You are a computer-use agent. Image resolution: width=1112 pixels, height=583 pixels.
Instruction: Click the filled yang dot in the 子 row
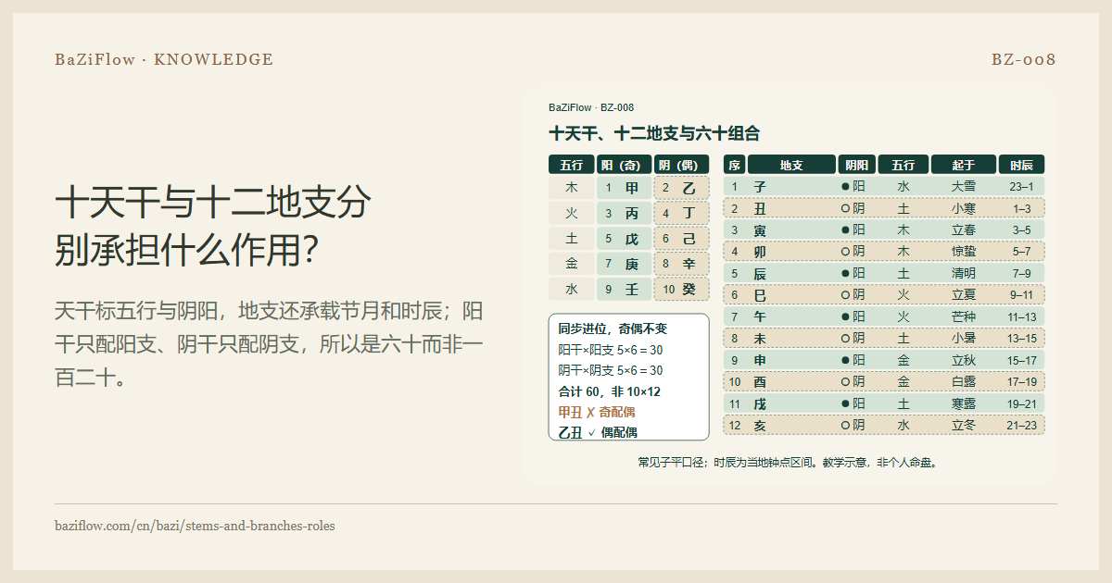(x=845, y=186)
